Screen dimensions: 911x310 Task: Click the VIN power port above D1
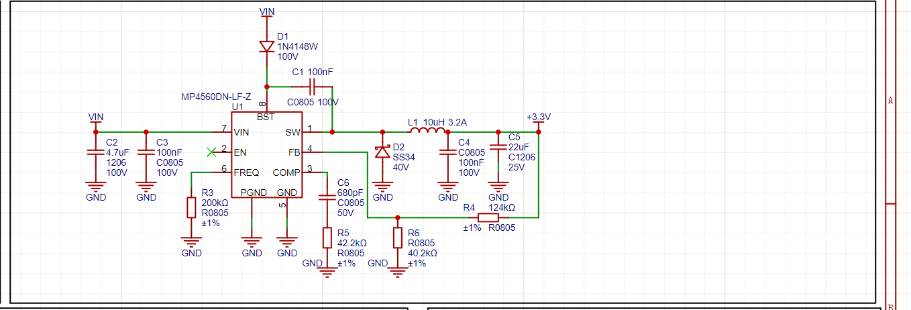point(267,13)
